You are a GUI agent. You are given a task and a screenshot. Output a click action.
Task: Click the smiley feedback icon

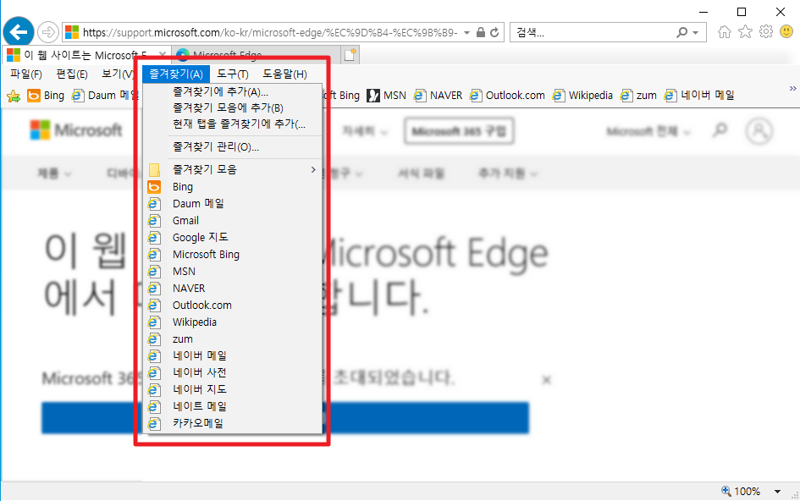(786, 32)
